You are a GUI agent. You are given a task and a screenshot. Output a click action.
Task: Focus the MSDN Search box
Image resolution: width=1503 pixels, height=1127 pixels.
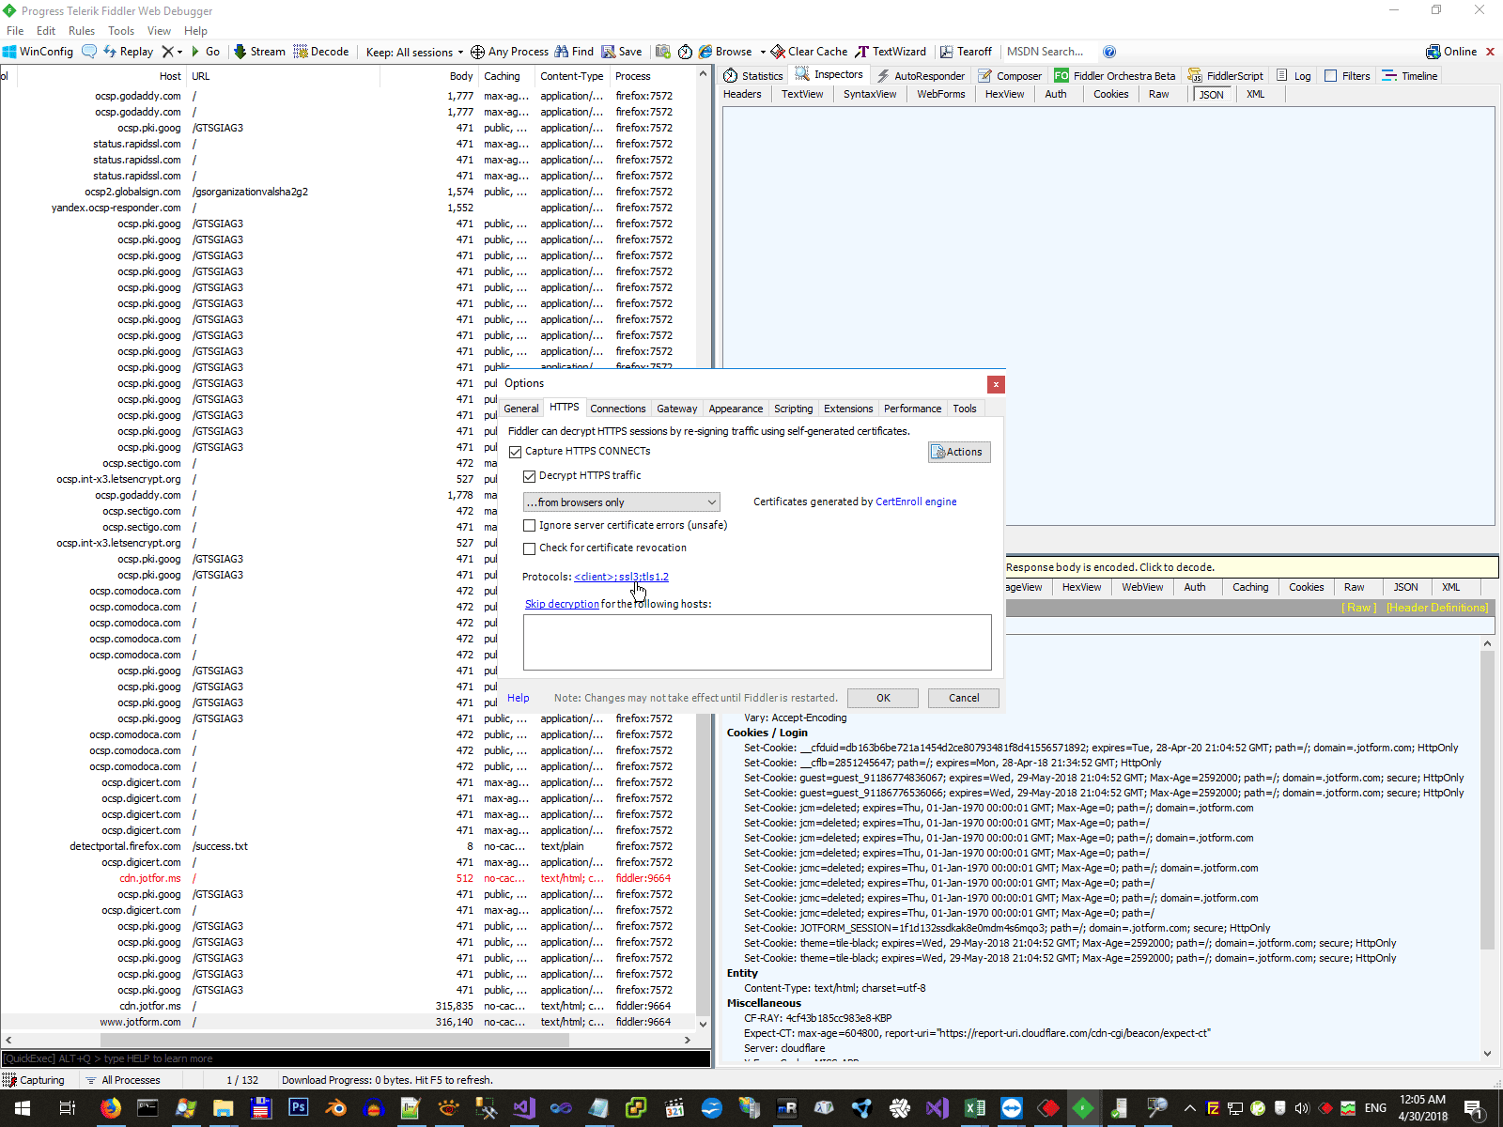[x=1046, y=52]
